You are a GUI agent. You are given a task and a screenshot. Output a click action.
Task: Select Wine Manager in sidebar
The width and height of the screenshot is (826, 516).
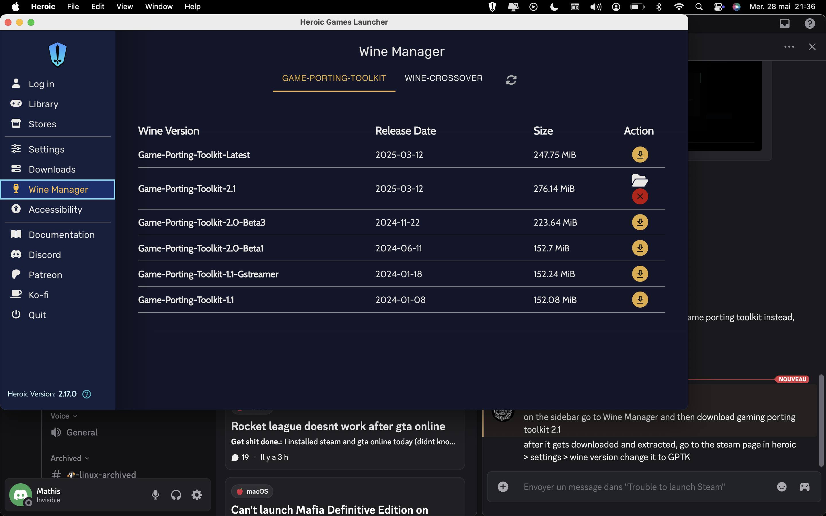click(57, 189)
